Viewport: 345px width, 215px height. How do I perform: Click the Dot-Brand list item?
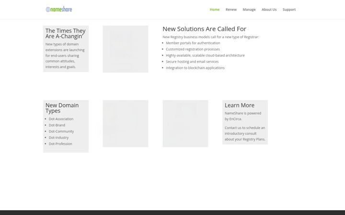(57, 125)
